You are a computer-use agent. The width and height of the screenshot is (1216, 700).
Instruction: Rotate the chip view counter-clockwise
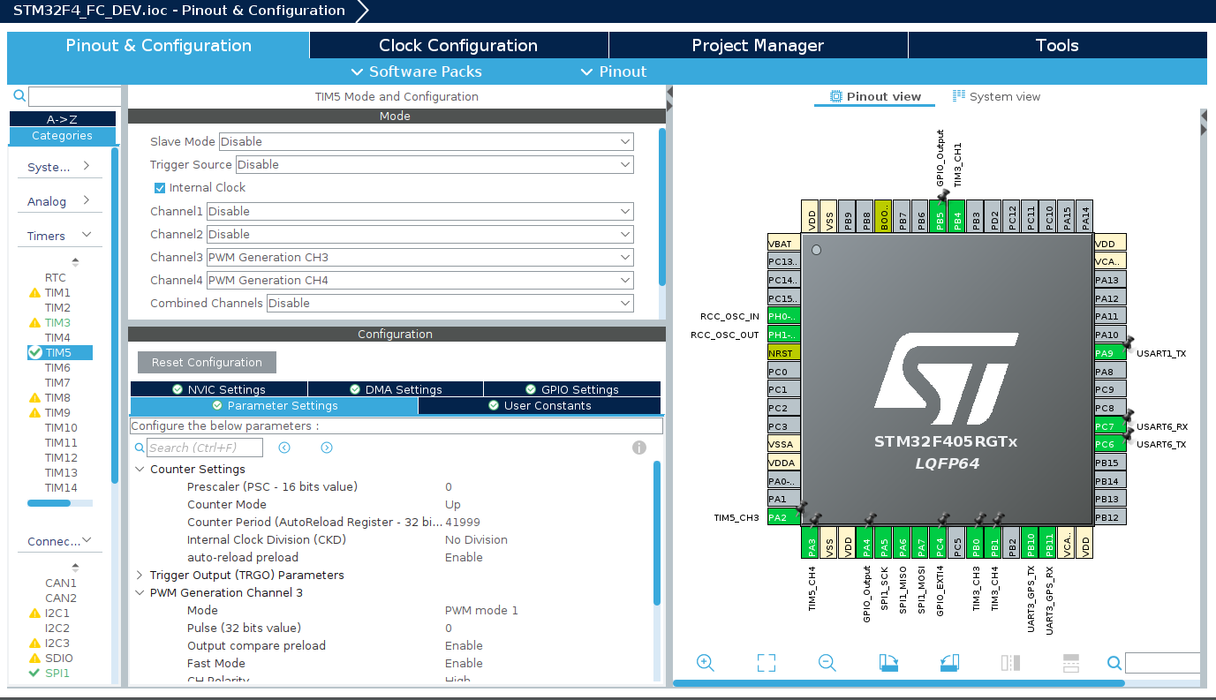pyautogui.click(x=949, y=663)
